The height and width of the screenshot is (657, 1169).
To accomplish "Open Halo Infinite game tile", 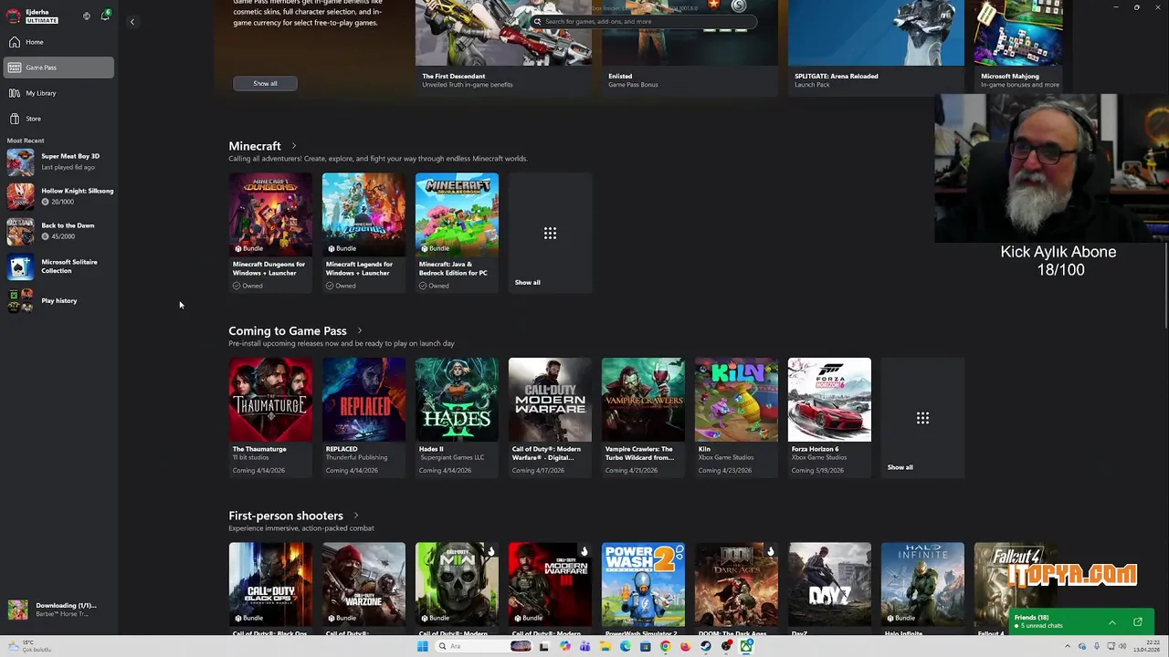I will (x=922, y=589).
